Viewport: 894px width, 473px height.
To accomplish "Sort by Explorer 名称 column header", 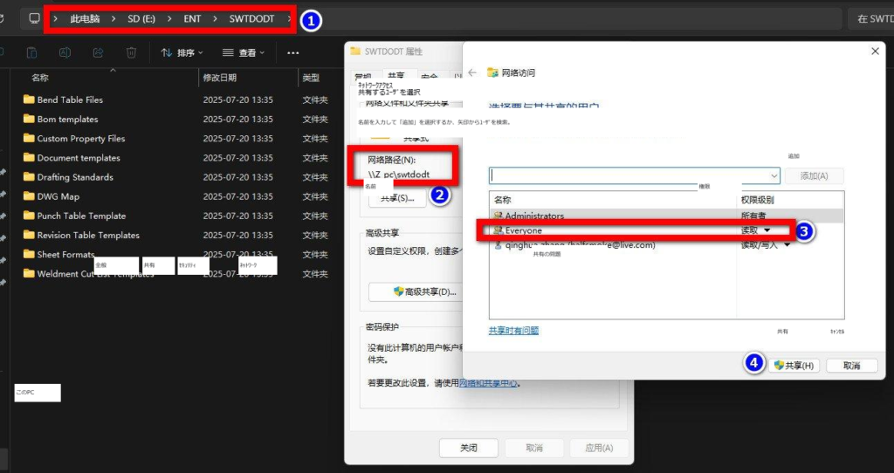I will [40, 78].
